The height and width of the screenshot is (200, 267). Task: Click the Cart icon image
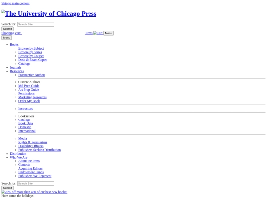click(98, 33)
